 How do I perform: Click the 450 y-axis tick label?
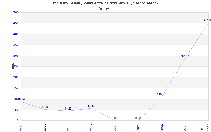pyautogui.click(x=16, y=23)
